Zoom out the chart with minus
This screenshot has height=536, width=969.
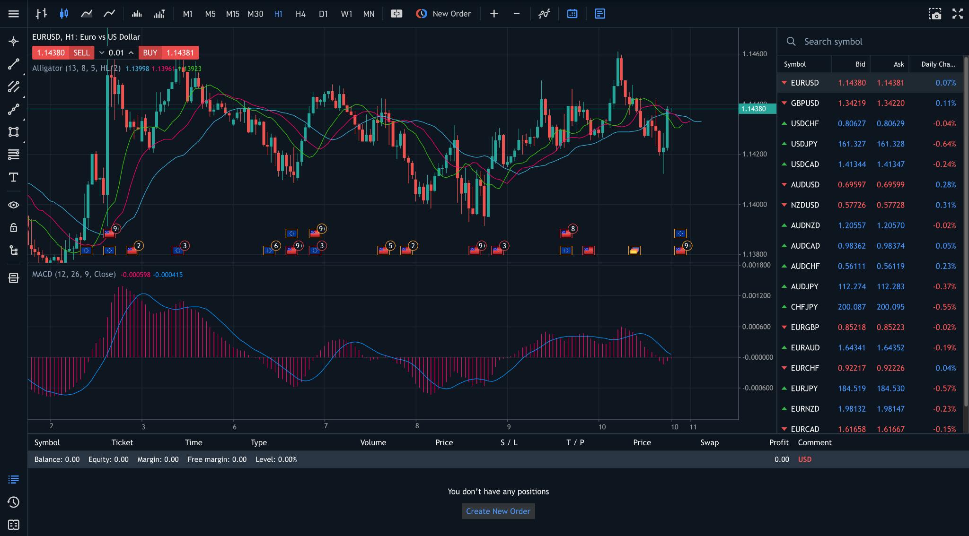coord(517,14)
